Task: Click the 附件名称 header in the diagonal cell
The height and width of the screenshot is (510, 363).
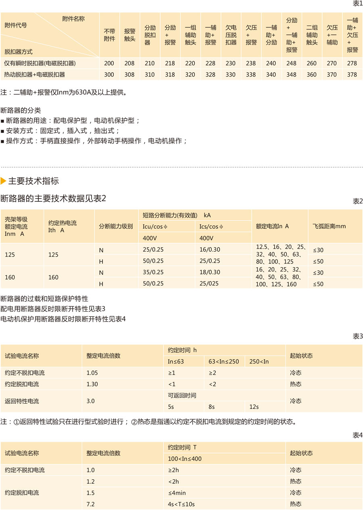Action: coord(73,19)
